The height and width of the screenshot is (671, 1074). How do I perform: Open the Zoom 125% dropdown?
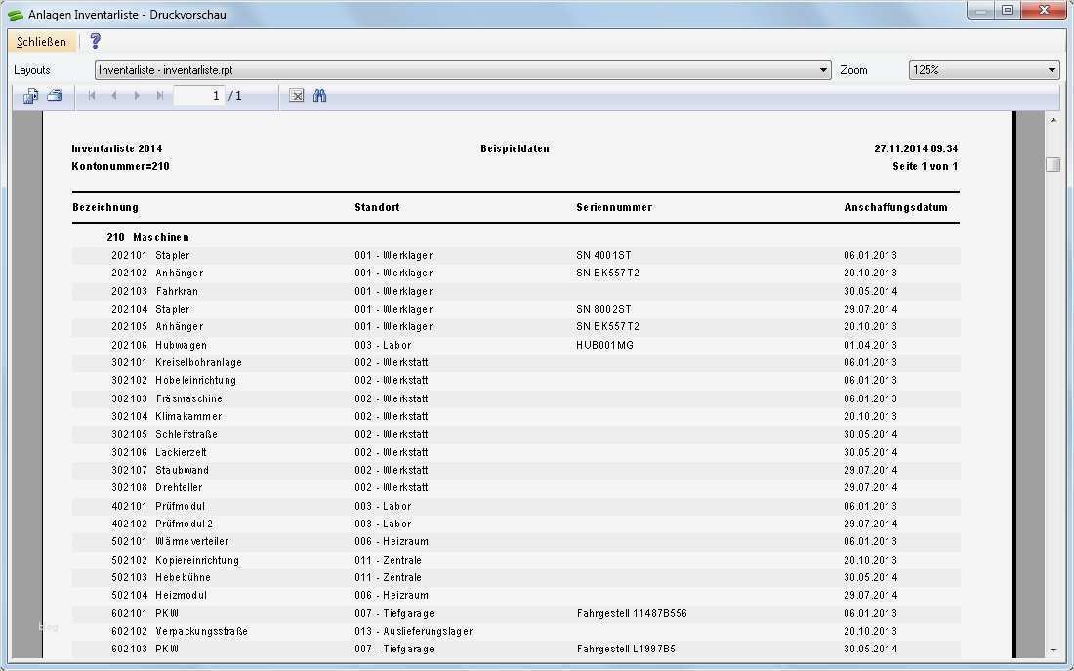(984, 70)
